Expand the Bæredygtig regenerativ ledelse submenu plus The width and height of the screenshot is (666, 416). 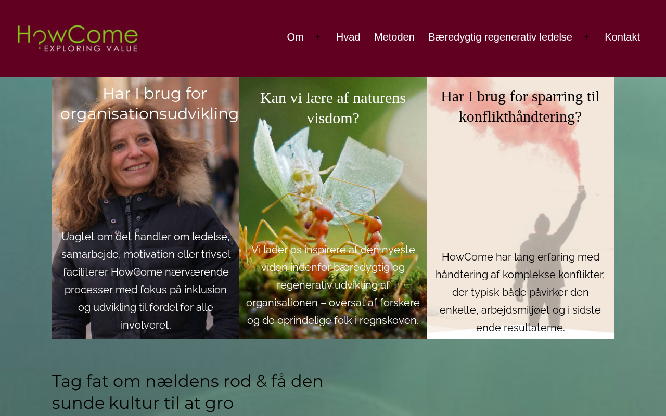click(586, 37)
